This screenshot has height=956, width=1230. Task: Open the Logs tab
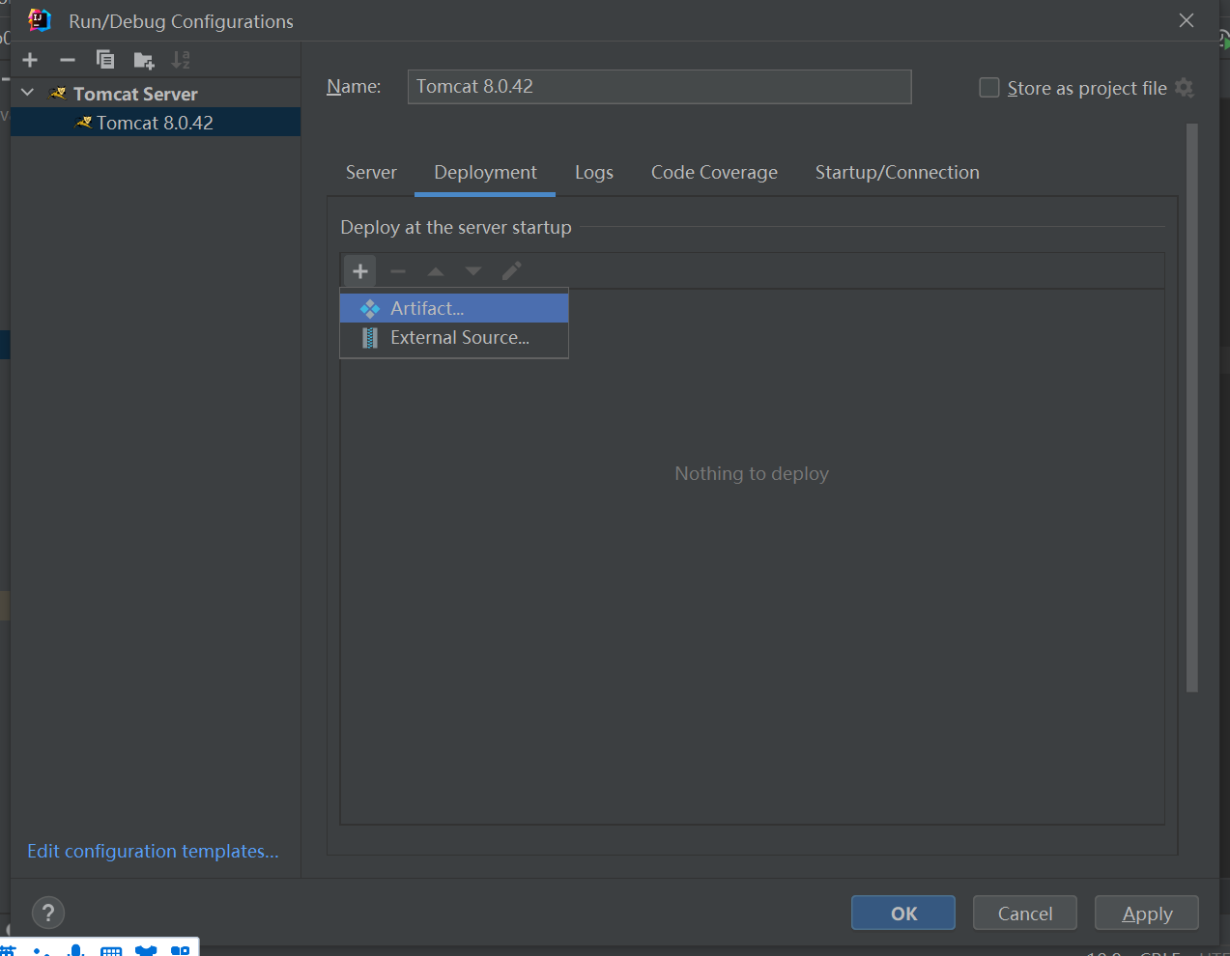pos(594,172)
